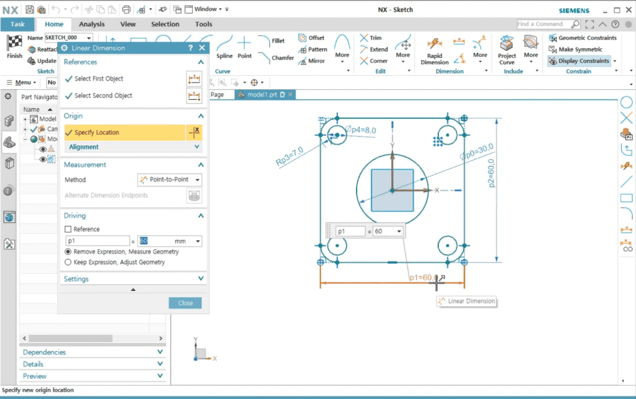The image size is (636, 399).
Task: Click the Specify Location origin icon
Action: point(195,133)
